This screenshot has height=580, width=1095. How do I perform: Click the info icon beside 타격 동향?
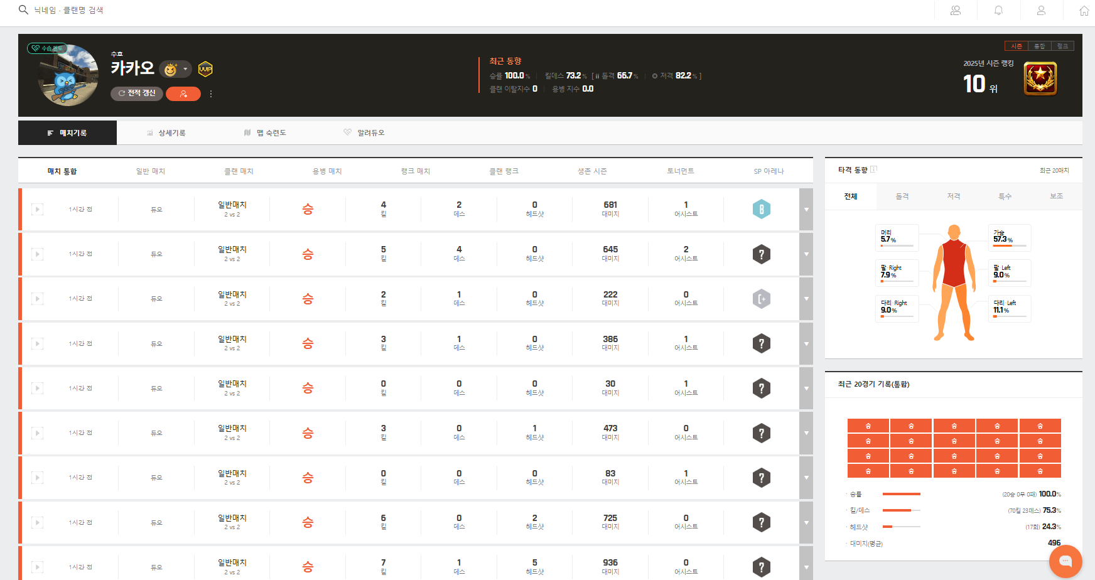tap(874, 169)
